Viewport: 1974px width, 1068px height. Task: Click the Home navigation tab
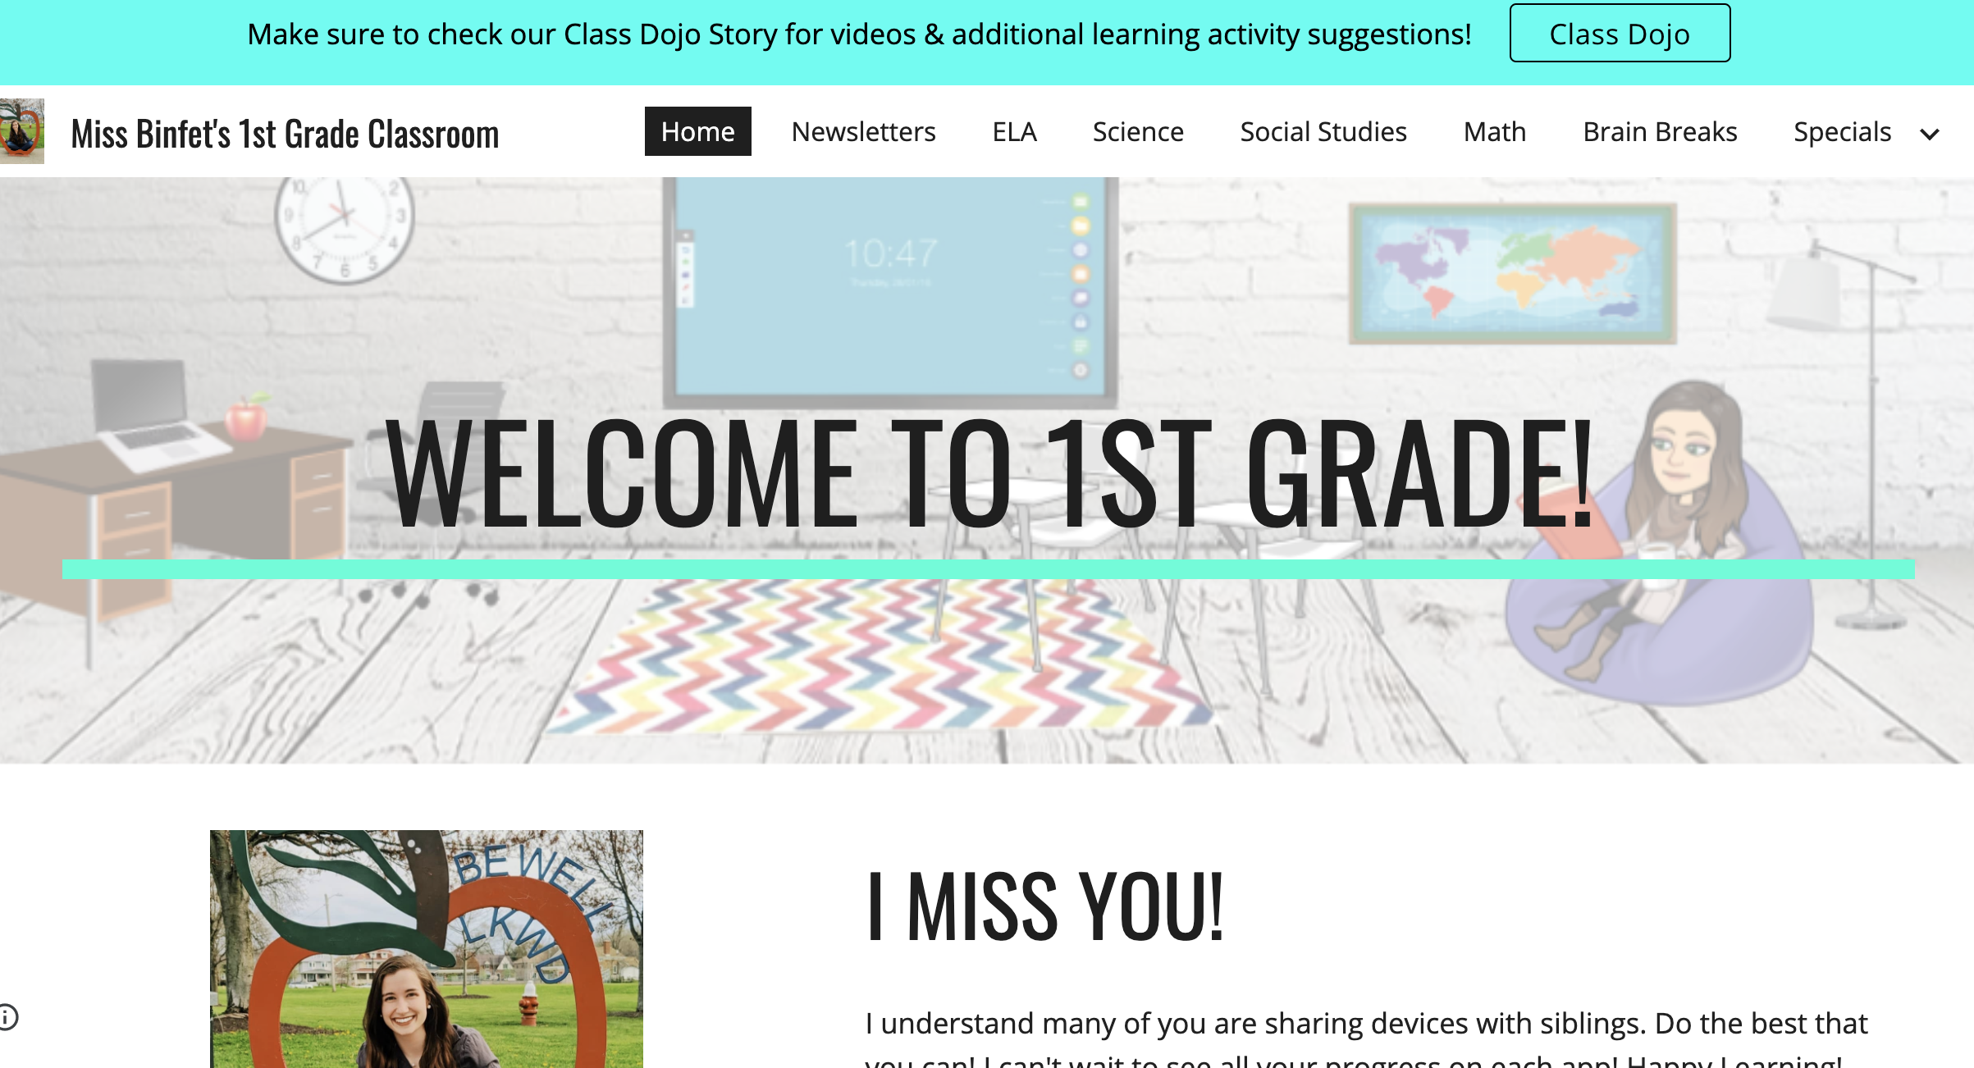pos(697,130)
